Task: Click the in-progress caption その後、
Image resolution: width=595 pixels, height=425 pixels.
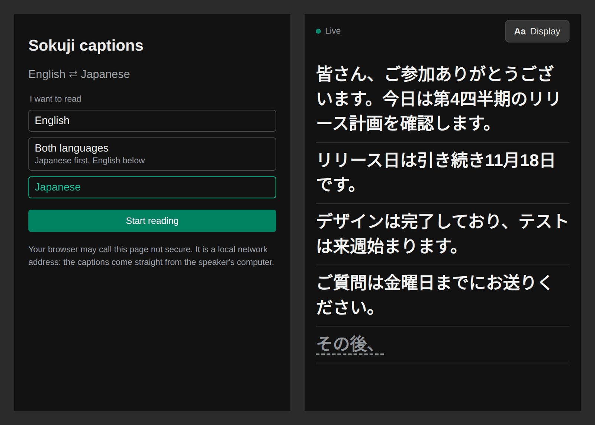Action: pyautogui.click(x=350, y=344)
